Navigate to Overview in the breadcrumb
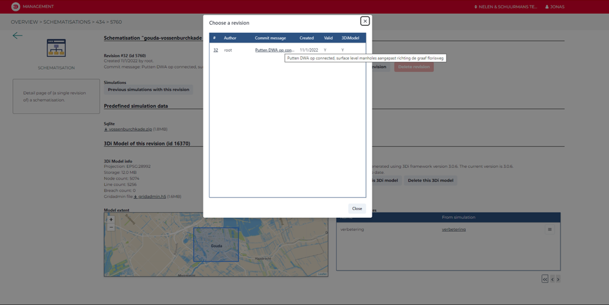This screenshot has height=305, width=609. click(x=24, y=22)
